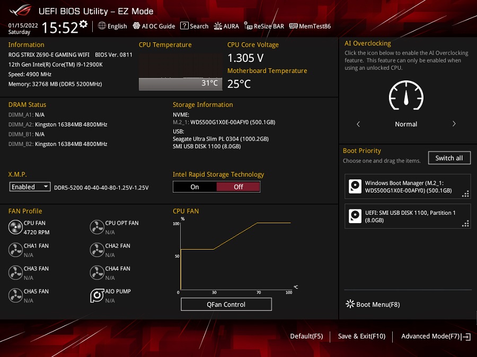
Task: Set Intel Rapid Storage Technology Off
Action: click(238, 187)
